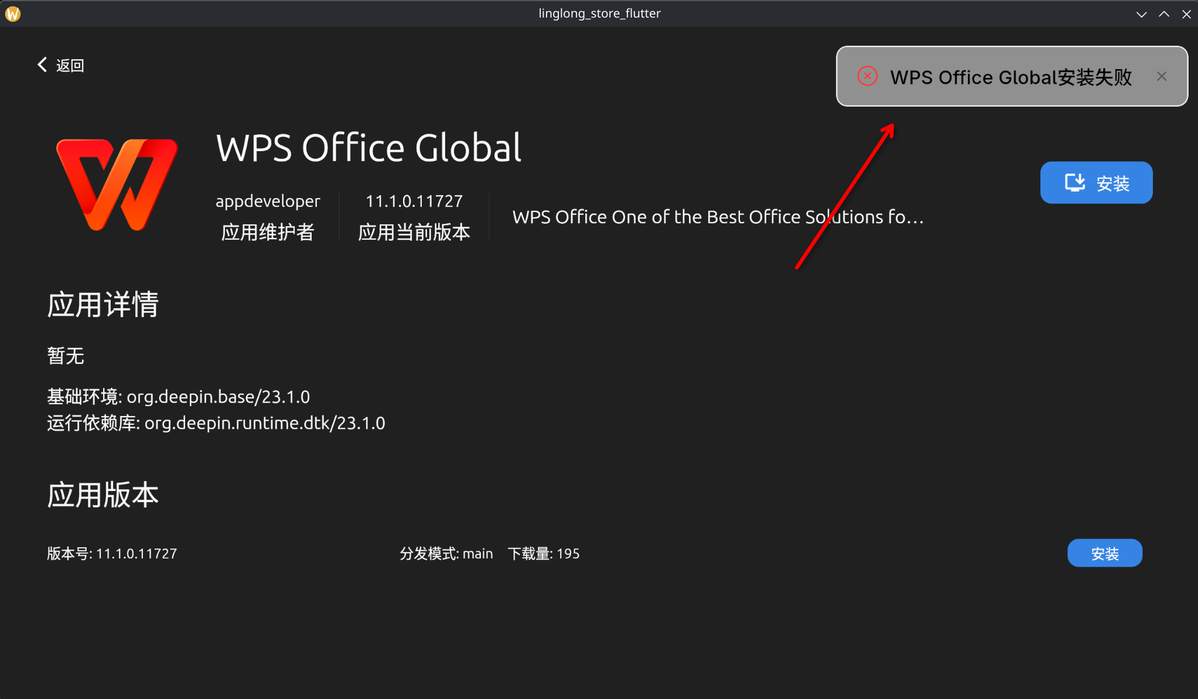Click the 应用详情 heading
The width and height of the screenshot is (1198, 699).
point(103,304)
